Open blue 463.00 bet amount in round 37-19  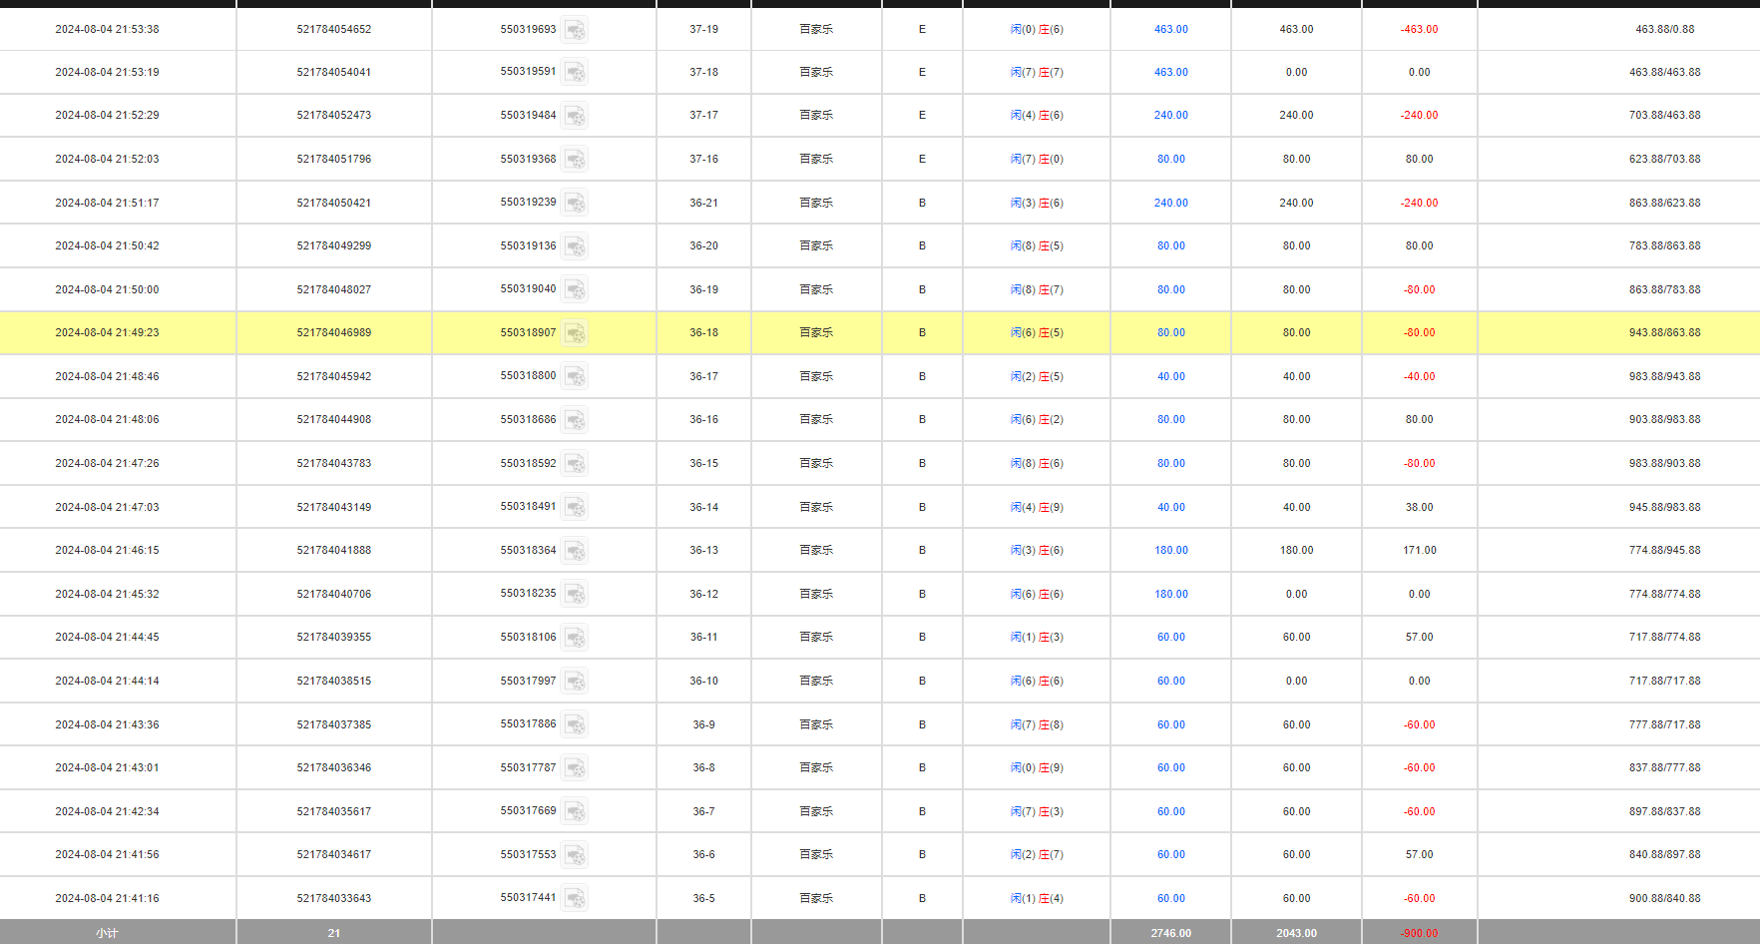click(1170, 29)
